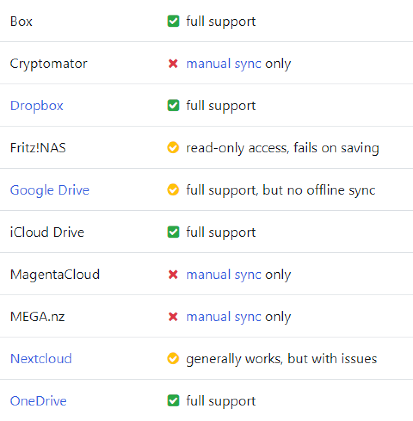Click the green checkmark icon in OneDrive row
The height and width of the screenshot is (421, 413).
[173, 401]
